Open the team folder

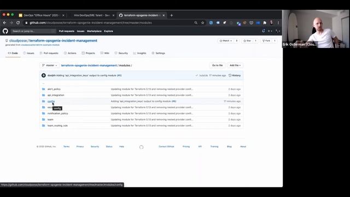[50, 119]
